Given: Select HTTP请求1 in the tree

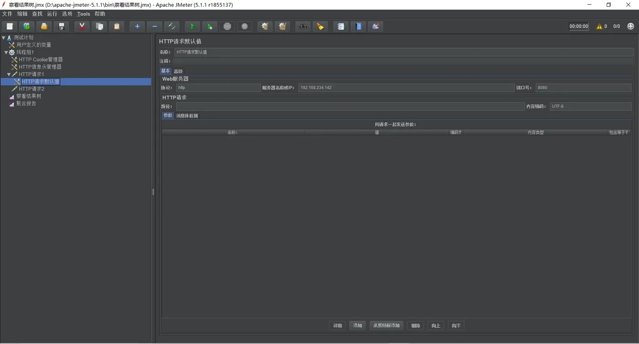Looking at the screenshot, I should (x=31, y=74).
